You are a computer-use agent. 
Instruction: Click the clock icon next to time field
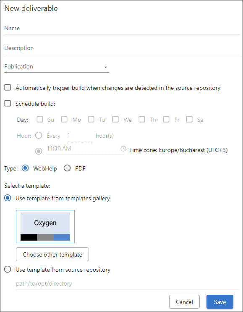click(x=123, y=149)
